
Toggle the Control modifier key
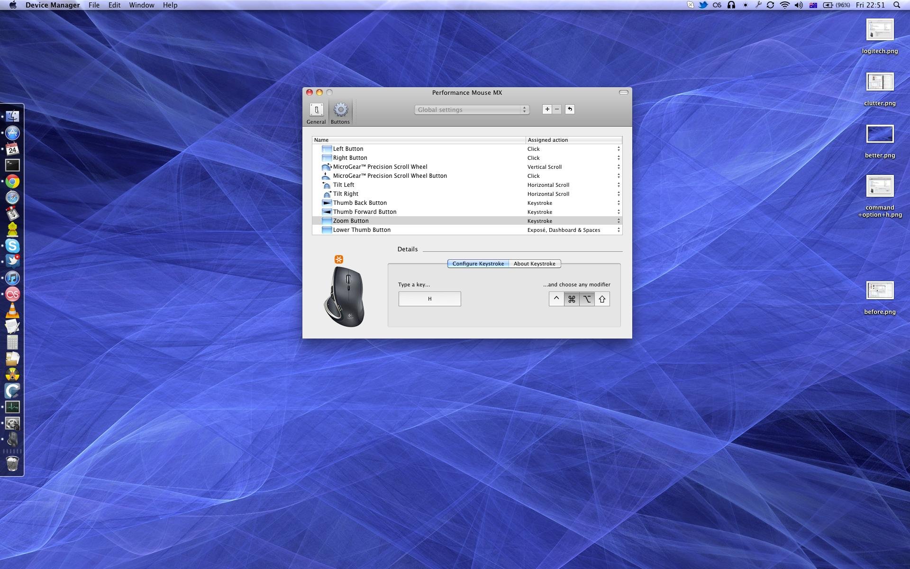point(556,299)
